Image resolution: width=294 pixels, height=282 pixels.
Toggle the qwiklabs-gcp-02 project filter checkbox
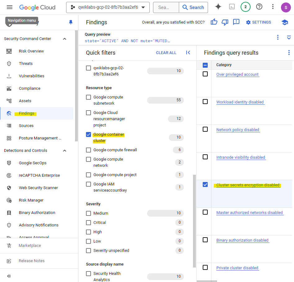click(88, 68)
